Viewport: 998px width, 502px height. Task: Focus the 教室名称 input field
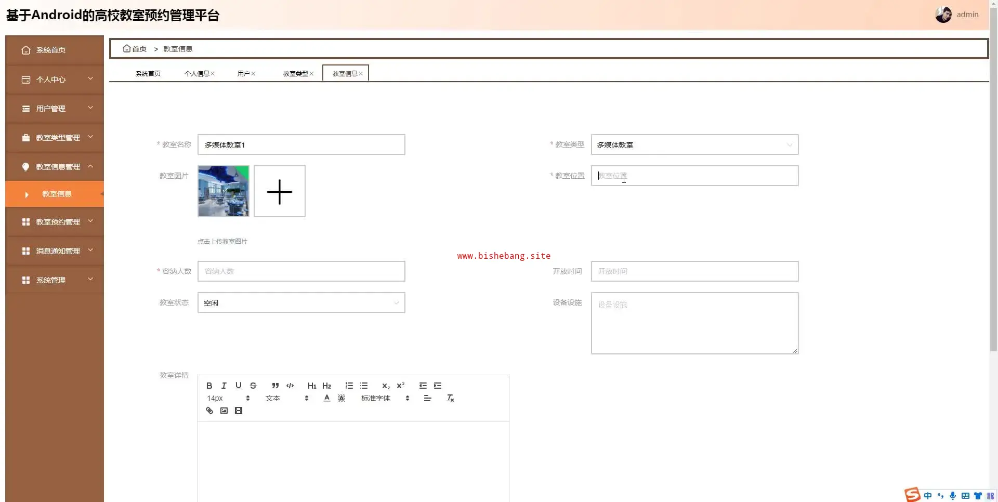click(x=301, y=144)
